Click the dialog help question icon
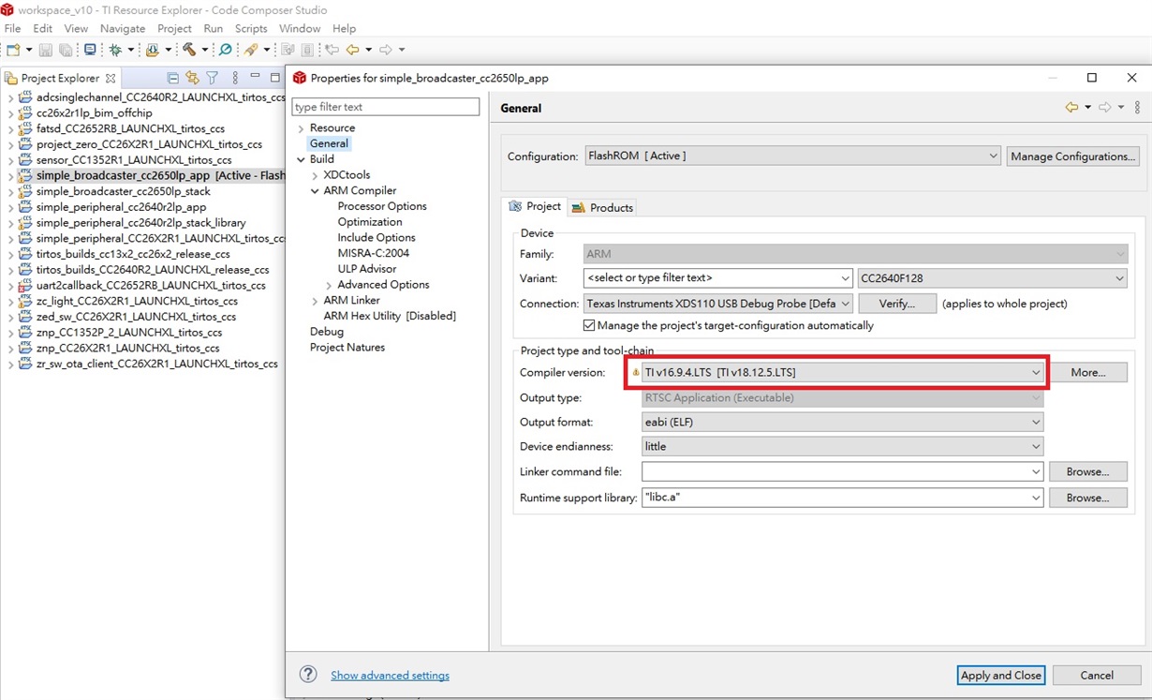 pyautogui.click(x=307, y=675)
